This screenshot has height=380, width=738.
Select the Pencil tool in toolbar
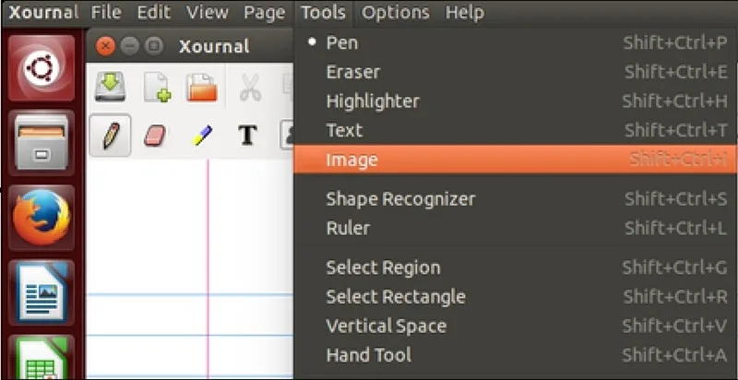coord(110,136)
